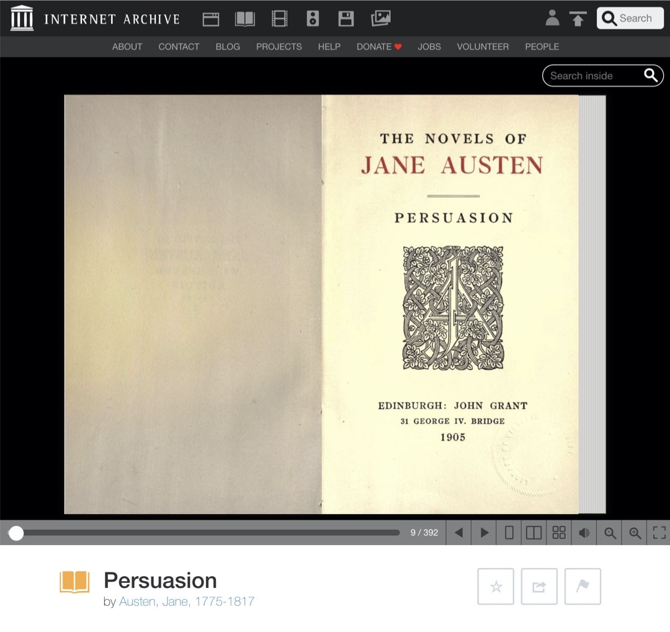This screenshot has width=670, height=632.
Task: Open the Books collection icon
Action: click(x=245, y=19)
